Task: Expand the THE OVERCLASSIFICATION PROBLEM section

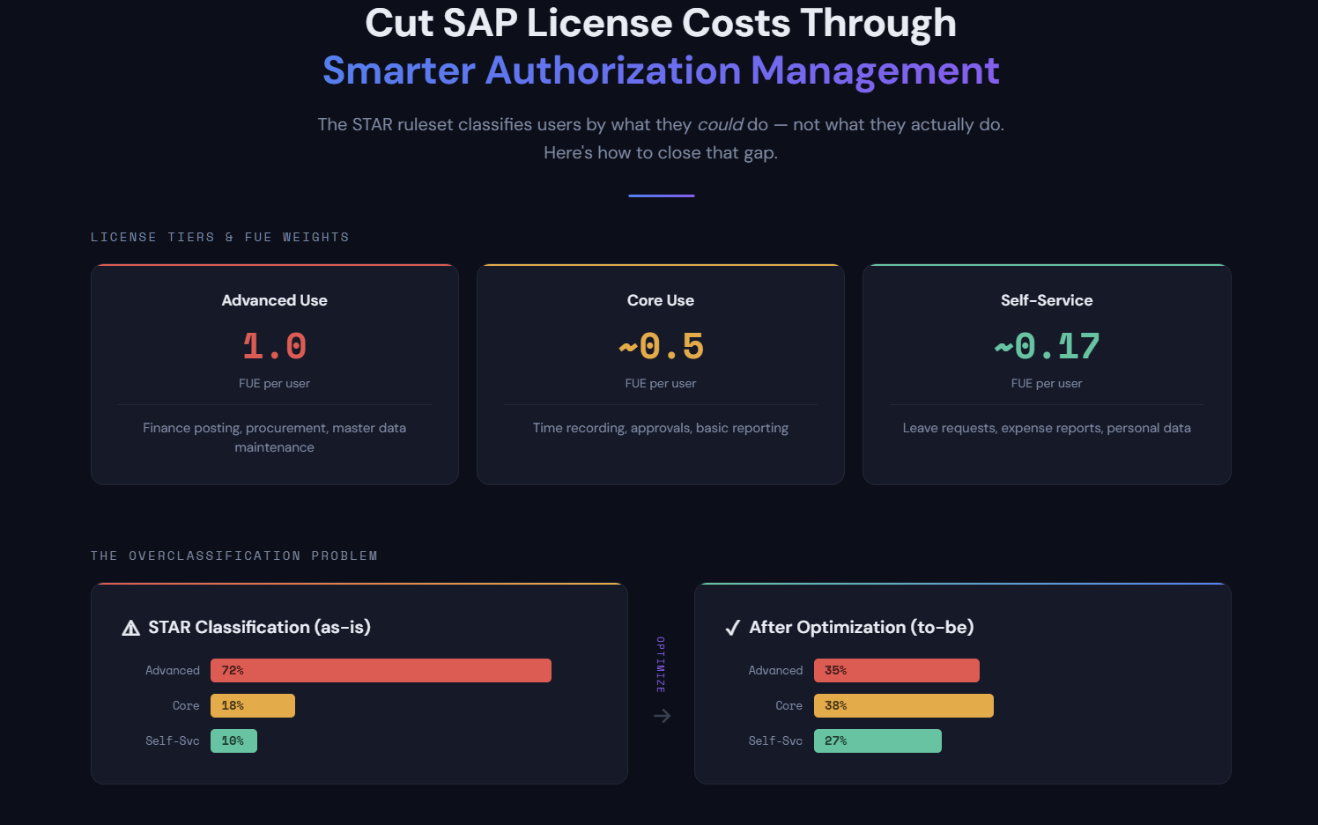Action: 233,556
